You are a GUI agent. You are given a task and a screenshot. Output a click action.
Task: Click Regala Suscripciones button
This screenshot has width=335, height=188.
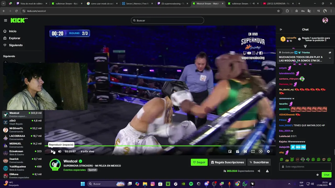click(x=227, y=162)
